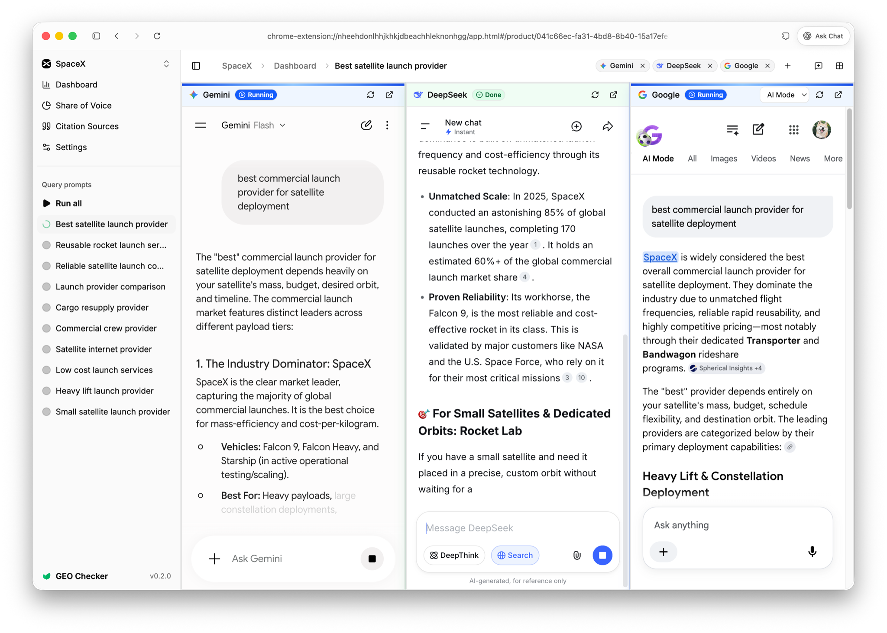Open Share of Voice in sidebar

tap(107, 106)
